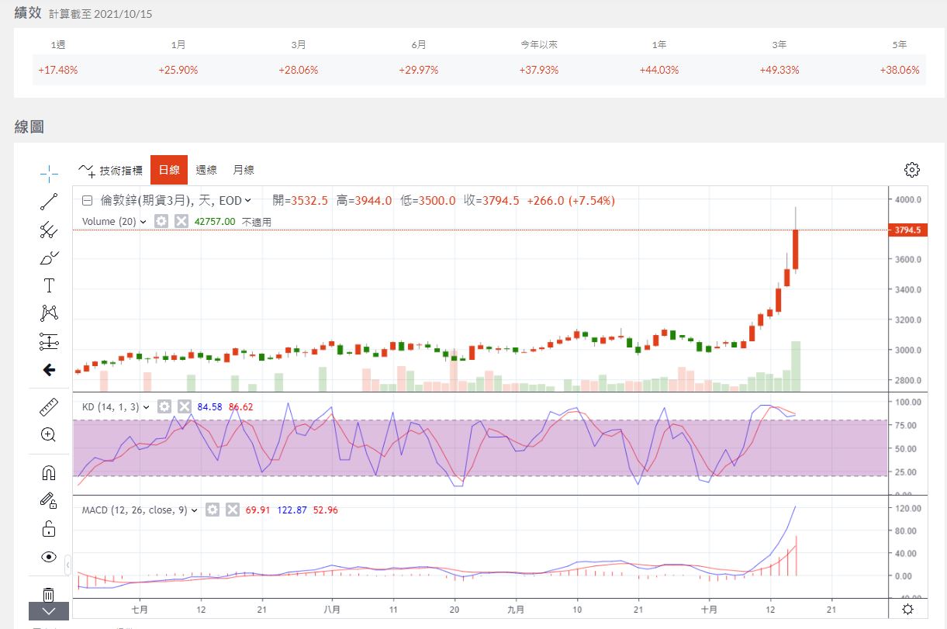Click the trash remove drawings icon
Screen dimensions: 947x629
click(x=49, y=594)
